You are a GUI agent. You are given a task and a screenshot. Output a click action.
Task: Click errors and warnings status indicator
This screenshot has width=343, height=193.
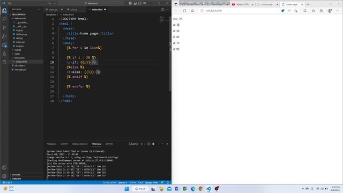click(7, 182)
